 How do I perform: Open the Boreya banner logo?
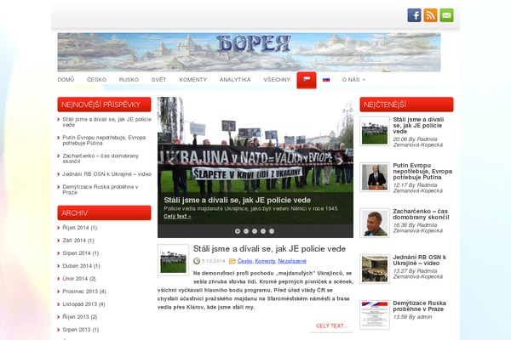[x=249, y=52]
